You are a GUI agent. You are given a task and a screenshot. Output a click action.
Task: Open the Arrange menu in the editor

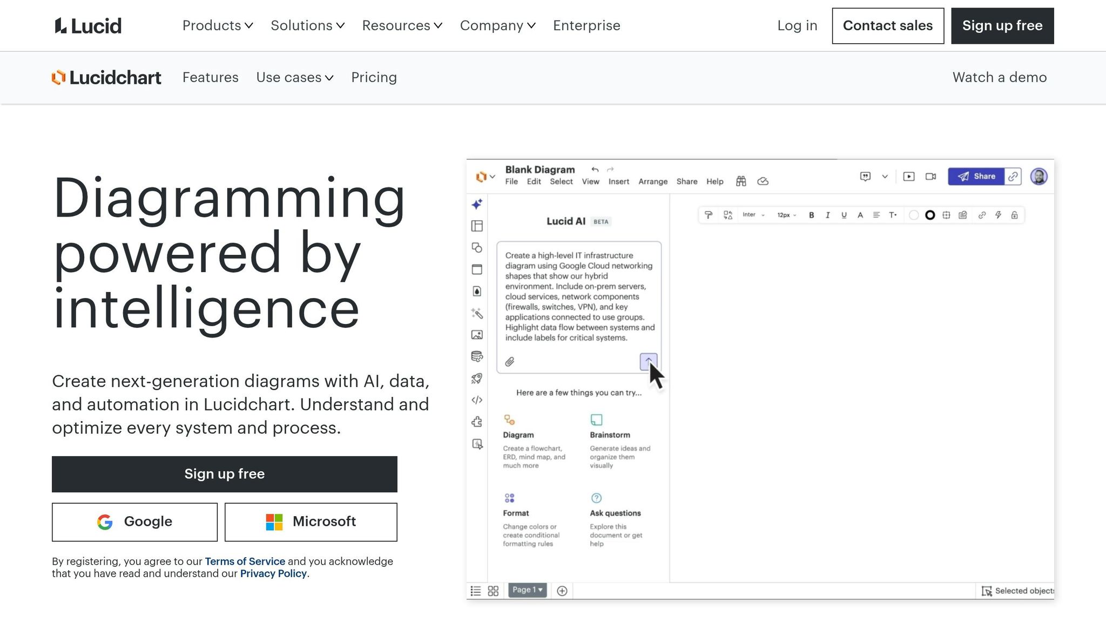(653, 181)
